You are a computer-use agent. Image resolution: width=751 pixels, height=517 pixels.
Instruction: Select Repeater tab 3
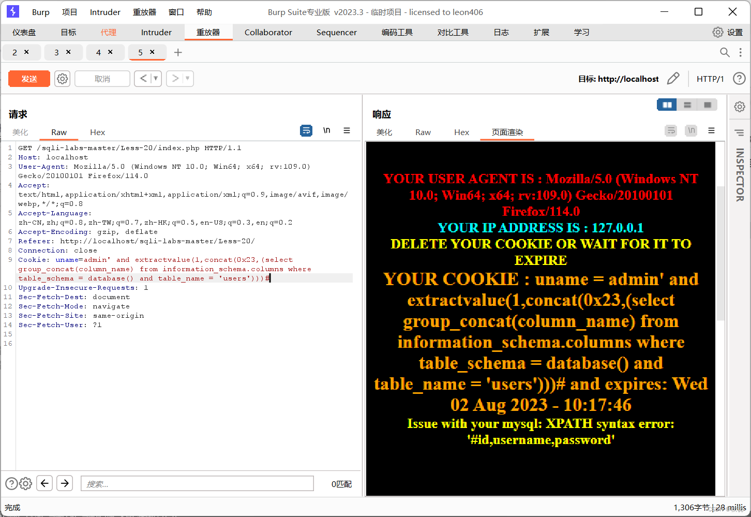point(56,52)
